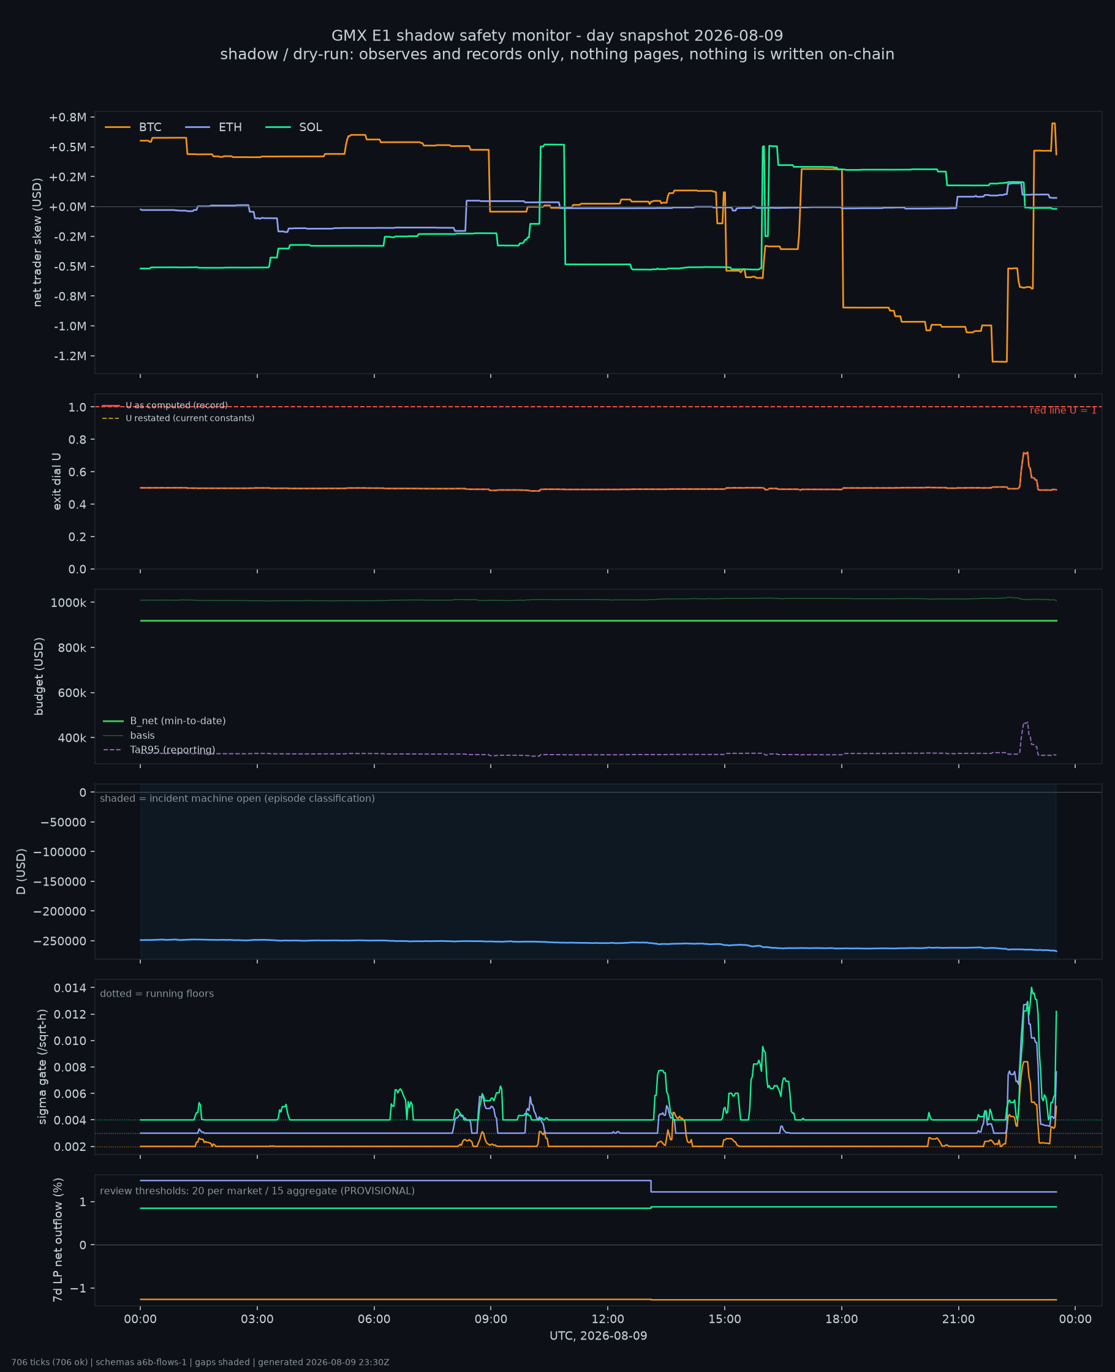The width and height of the screenshot is (1115, 1372).
Task: Click the '1000k' budget tick label
Action: (x=68, y=603)
